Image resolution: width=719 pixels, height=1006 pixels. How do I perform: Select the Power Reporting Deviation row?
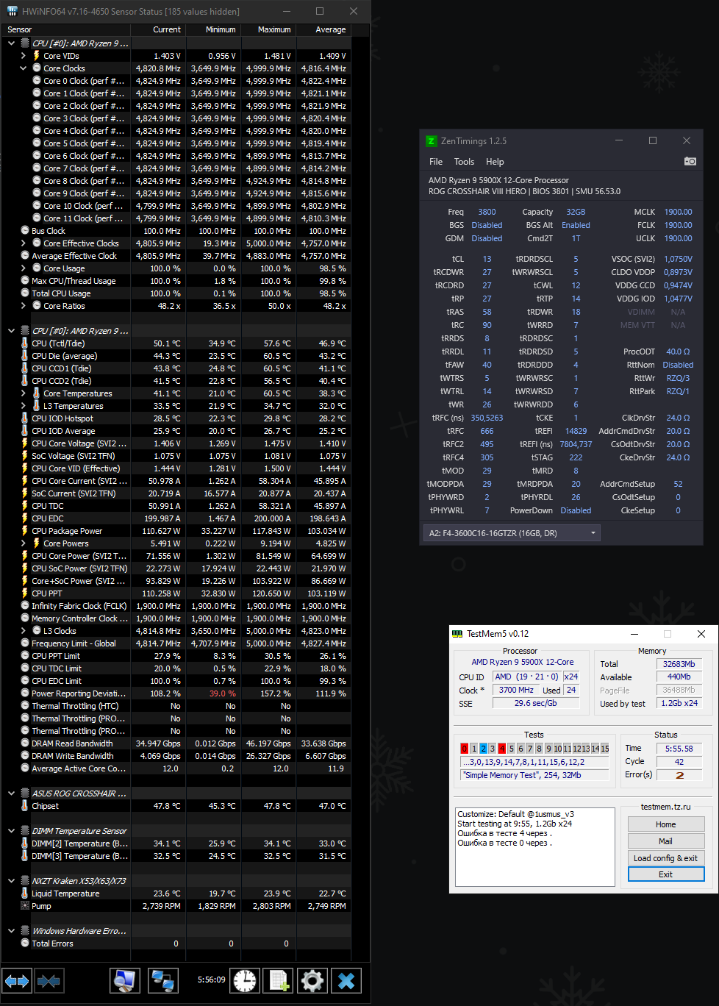click(176, 693)
